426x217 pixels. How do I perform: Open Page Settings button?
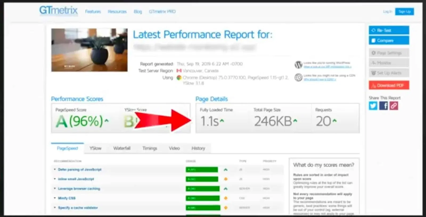[389, 53]
